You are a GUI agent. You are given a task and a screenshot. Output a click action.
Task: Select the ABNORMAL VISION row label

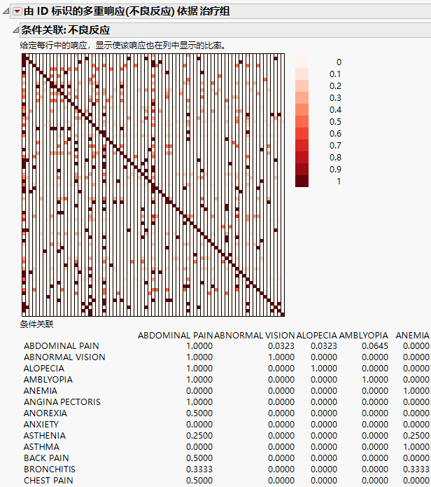(64, 357)
